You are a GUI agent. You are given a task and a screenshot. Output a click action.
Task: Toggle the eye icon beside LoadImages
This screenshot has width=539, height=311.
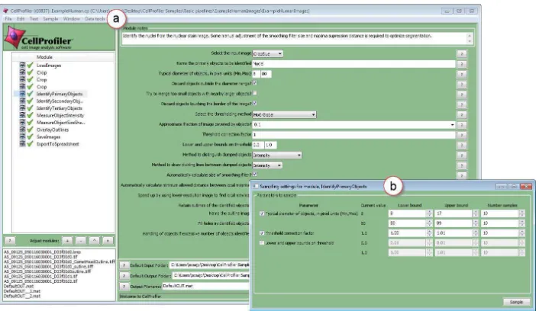pos(22,65)
